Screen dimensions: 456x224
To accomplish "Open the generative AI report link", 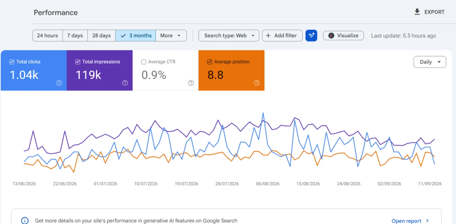I will tap(410, 221).
